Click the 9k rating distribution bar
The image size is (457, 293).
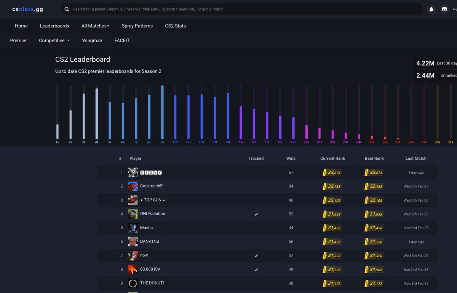pos(162,112)
